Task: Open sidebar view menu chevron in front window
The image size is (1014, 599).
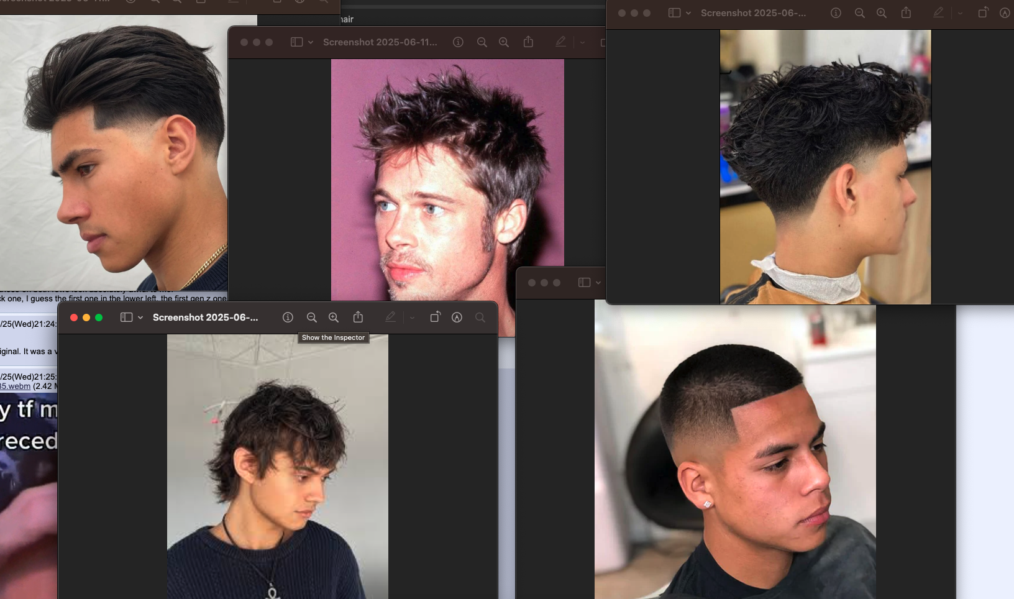Action: click(140, 318)
